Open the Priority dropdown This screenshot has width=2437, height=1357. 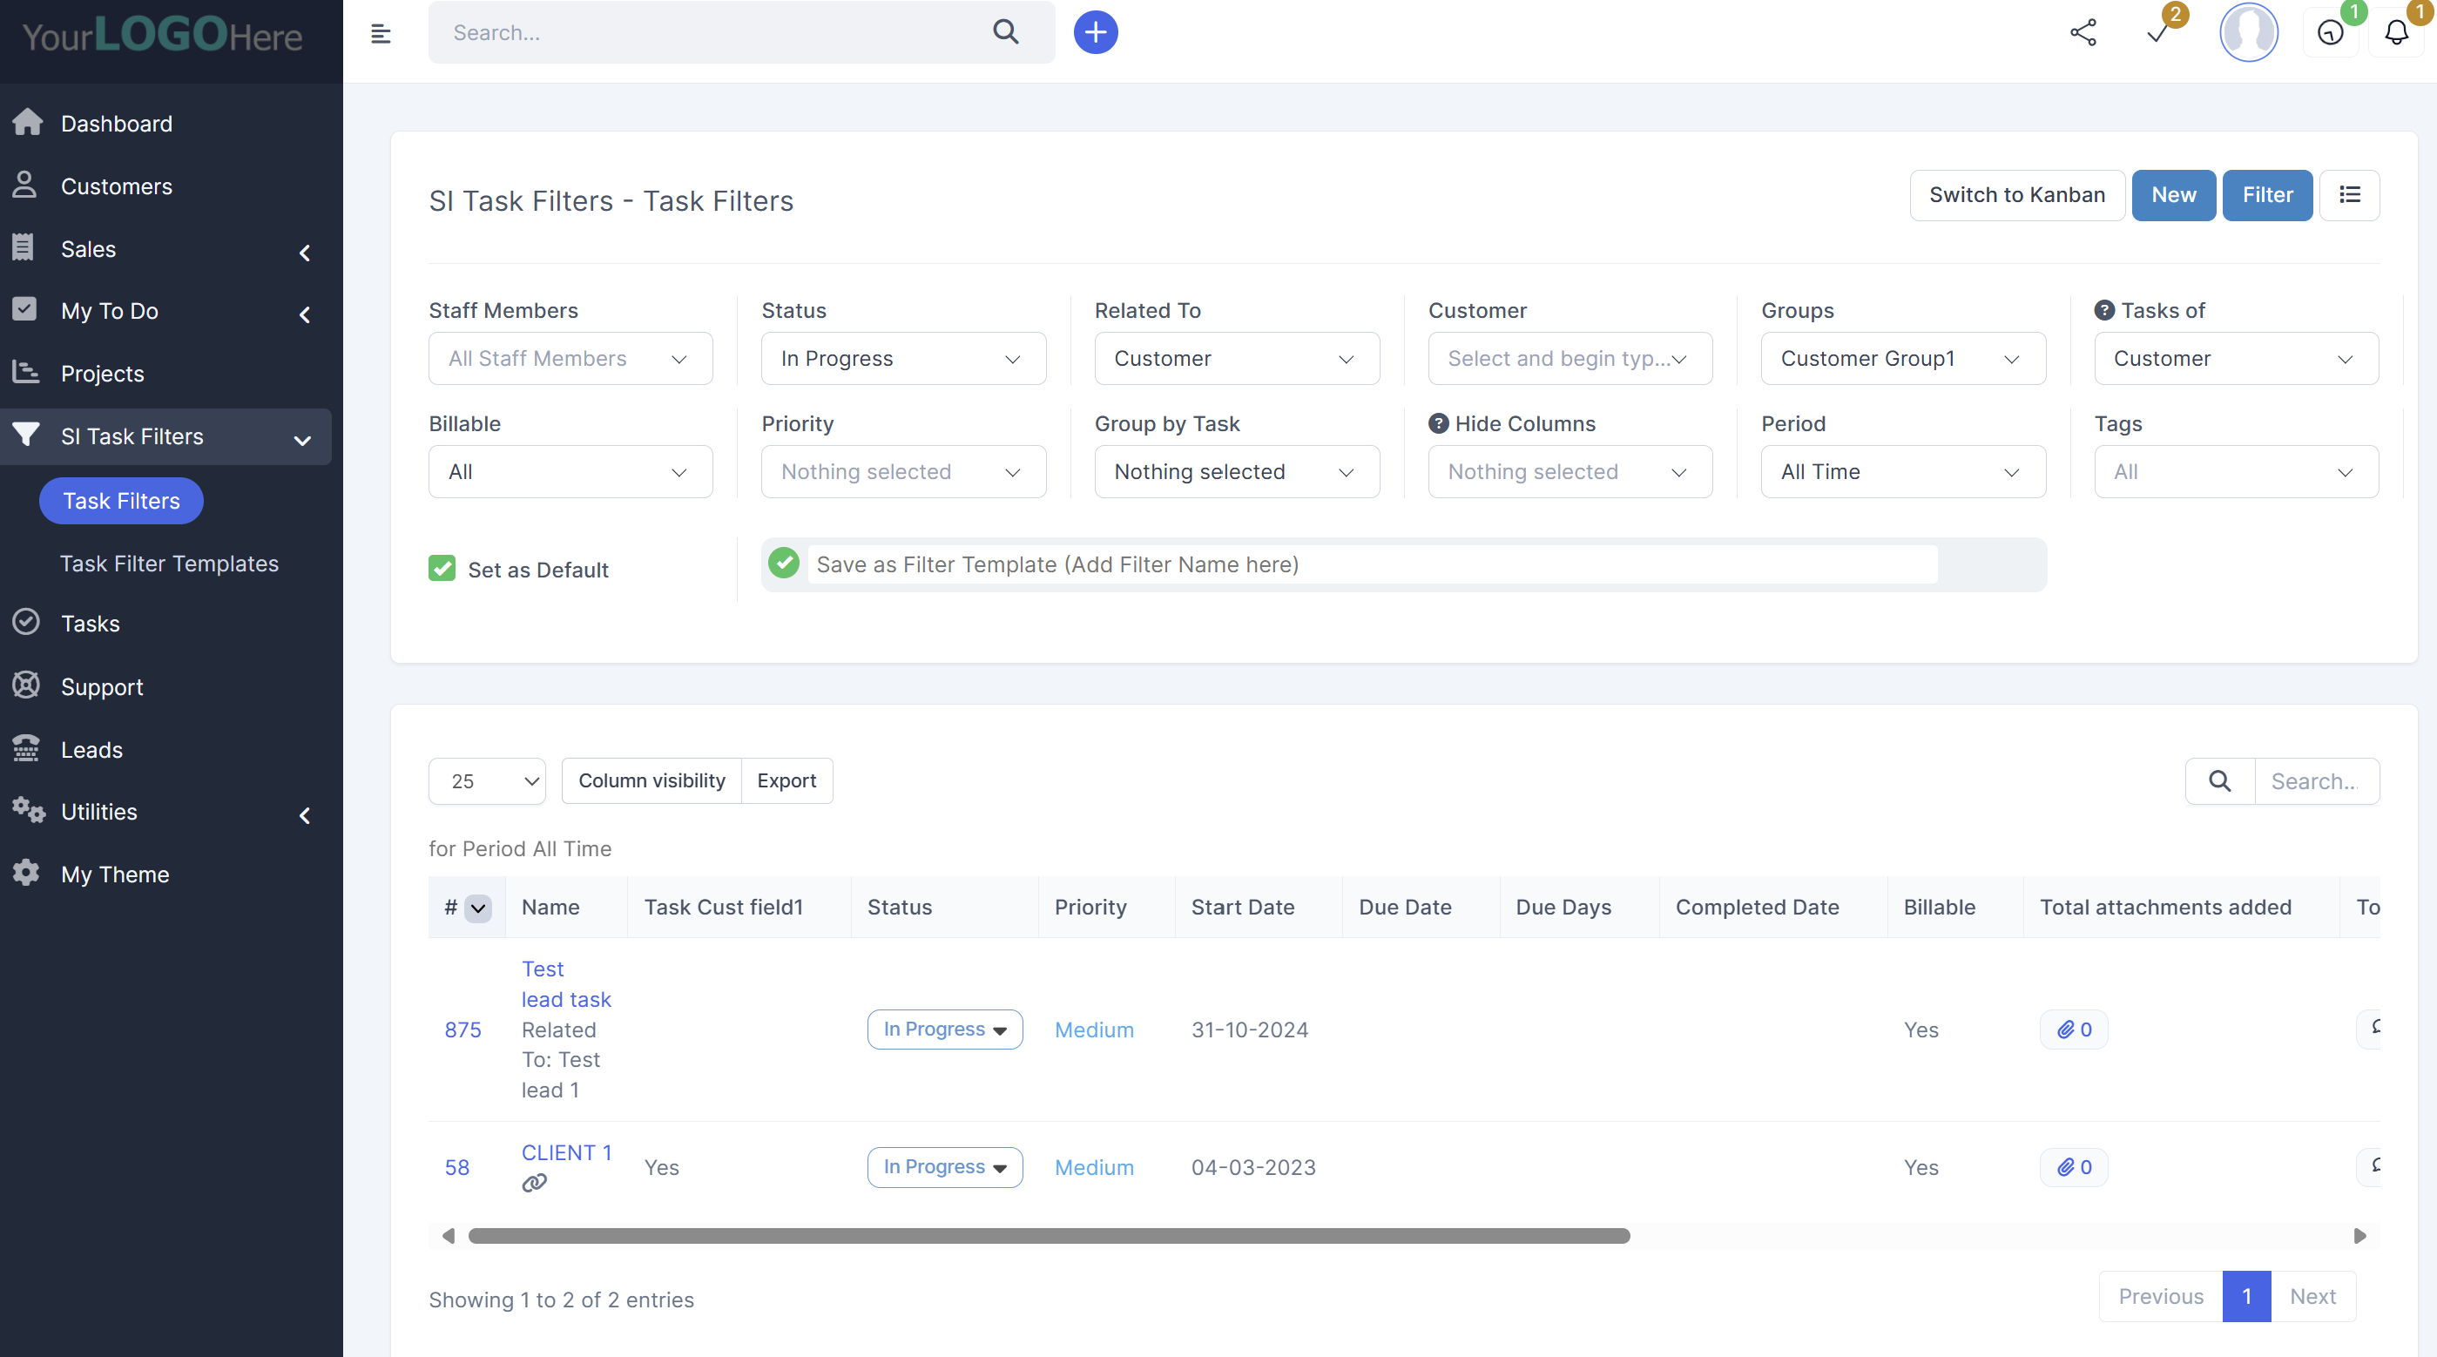click(x=903, y=471)
